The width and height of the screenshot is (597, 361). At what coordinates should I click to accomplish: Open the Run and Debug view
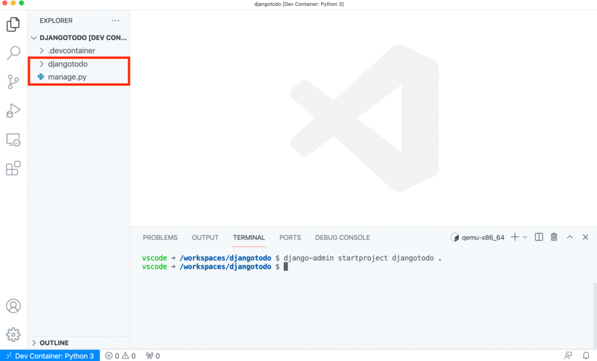coord(13,111)
